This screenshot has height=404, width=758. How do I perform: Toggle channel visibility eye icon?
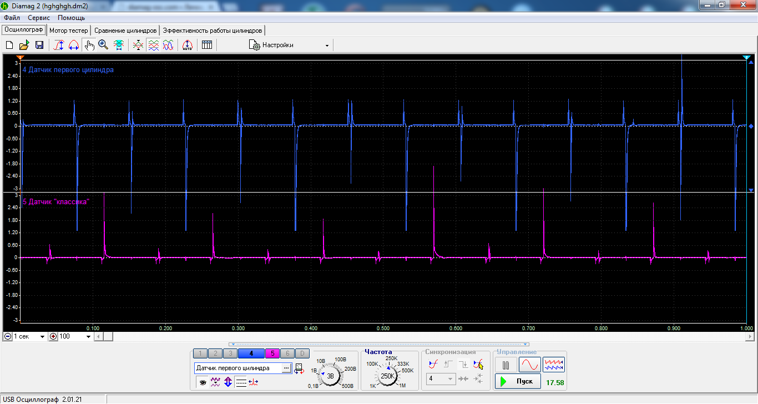coord(203,382)
